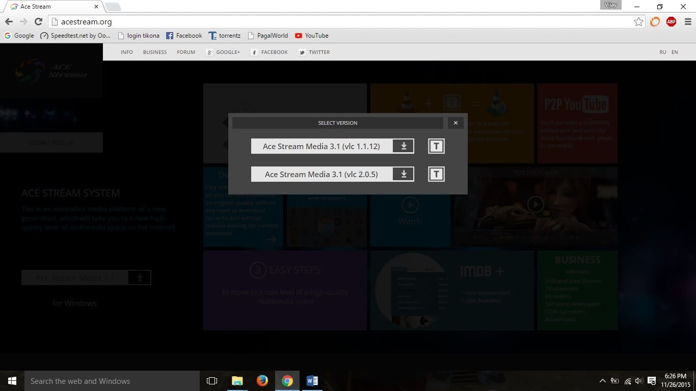The width and height of the screenshot is (696, 391).
Task: Open the Chrome hamburger menu
Action: pos(687,22)
